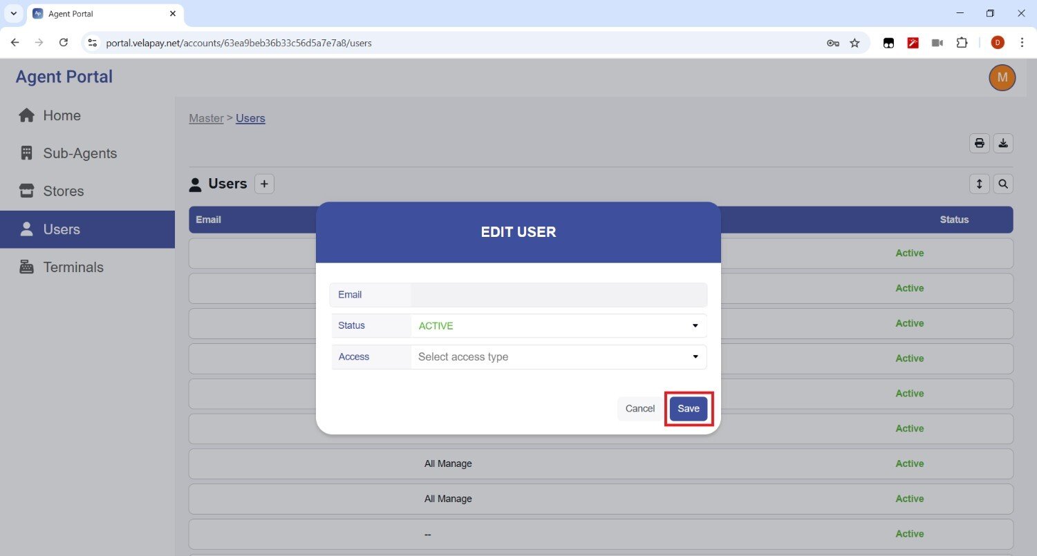Open browser extensions puzzle icon
1037x556 pixels.
coord(962,43)
